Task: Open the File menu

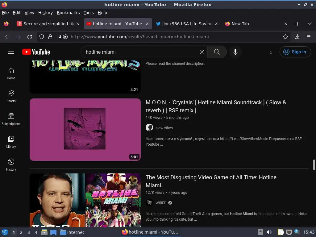Action: pyautogui.click(x=5, y=13)
